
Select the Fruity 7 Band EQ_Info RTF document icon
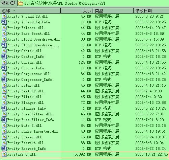tap(4, 22)
